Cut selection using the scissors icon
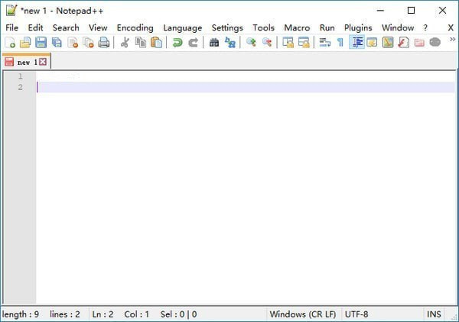 125,43
